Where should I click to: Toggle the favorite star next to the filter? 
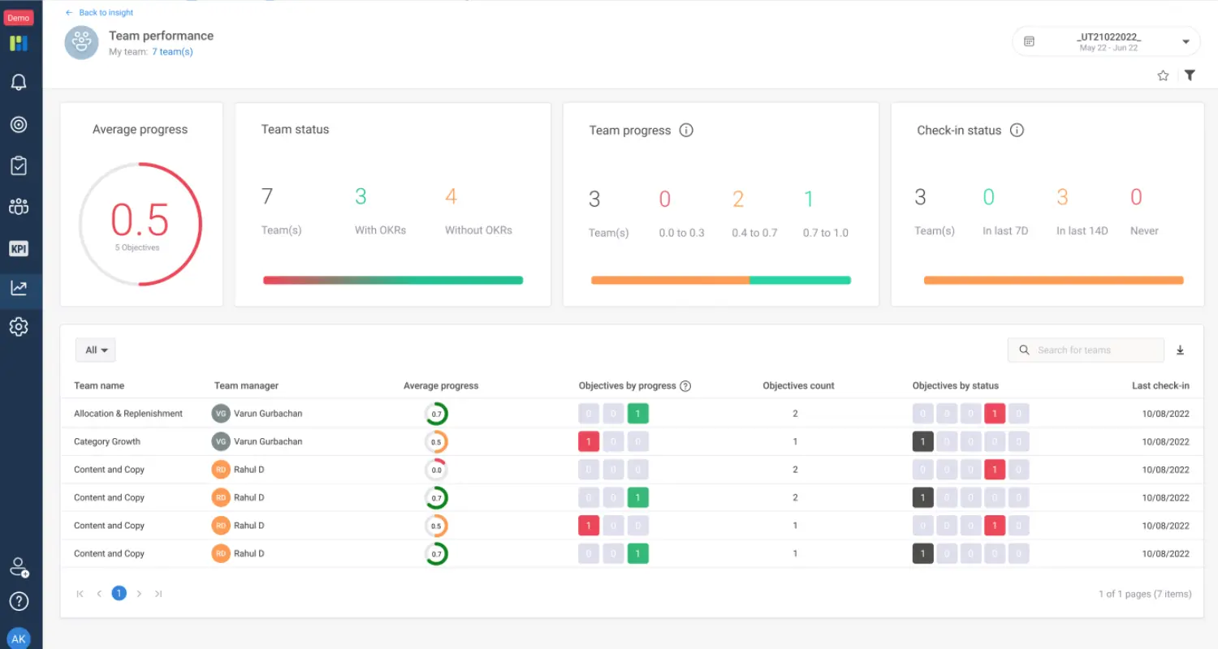tap(1162, 75)
